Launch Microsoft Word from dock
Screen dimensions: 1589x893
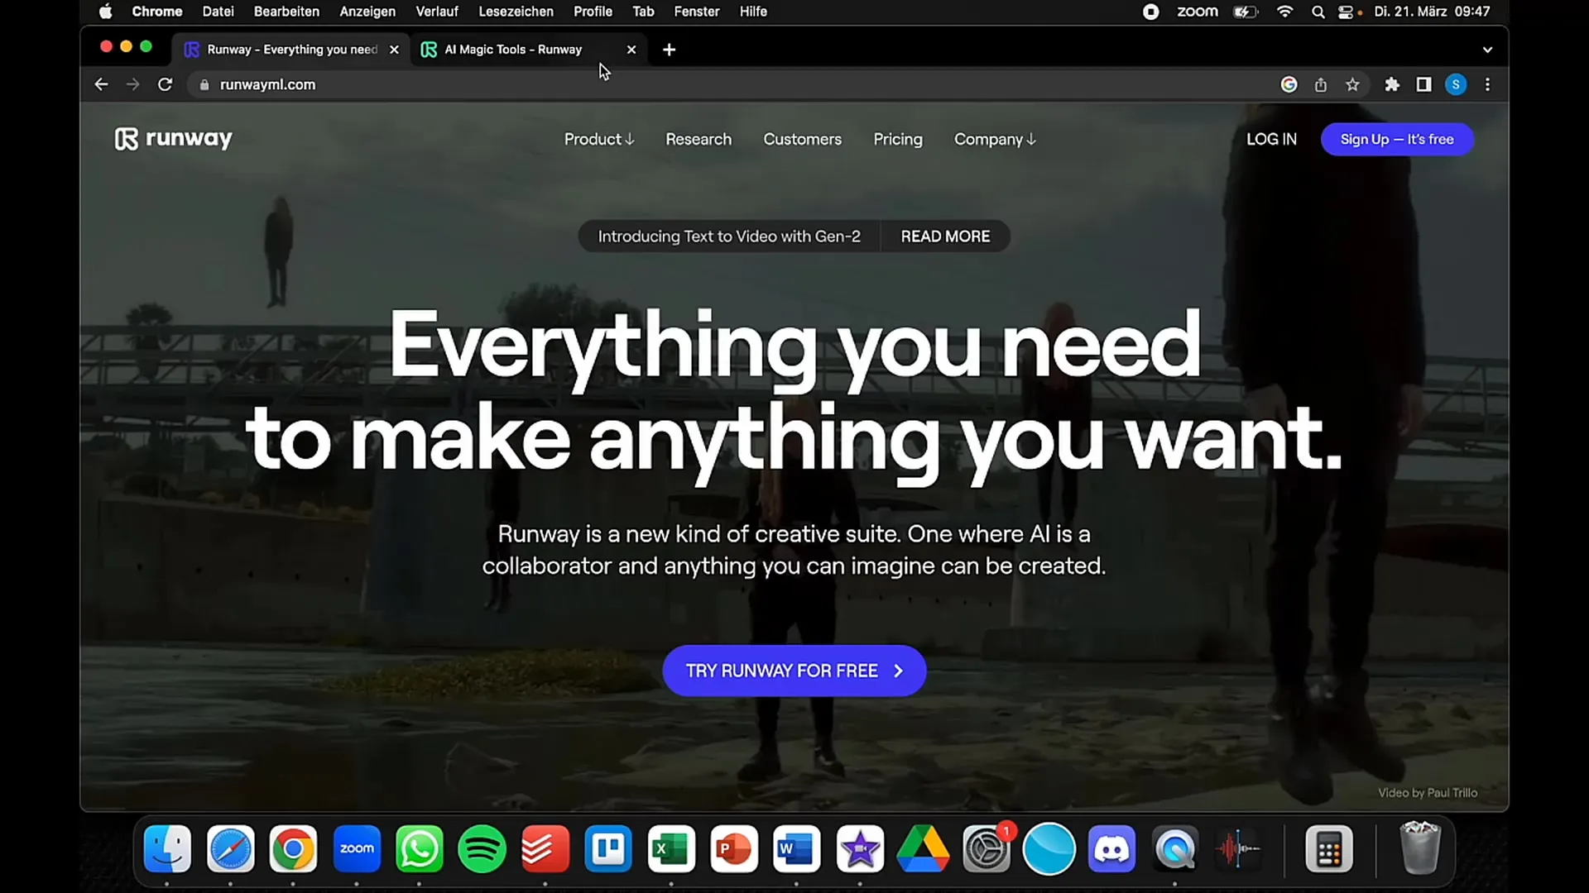[x=797, y=849]
